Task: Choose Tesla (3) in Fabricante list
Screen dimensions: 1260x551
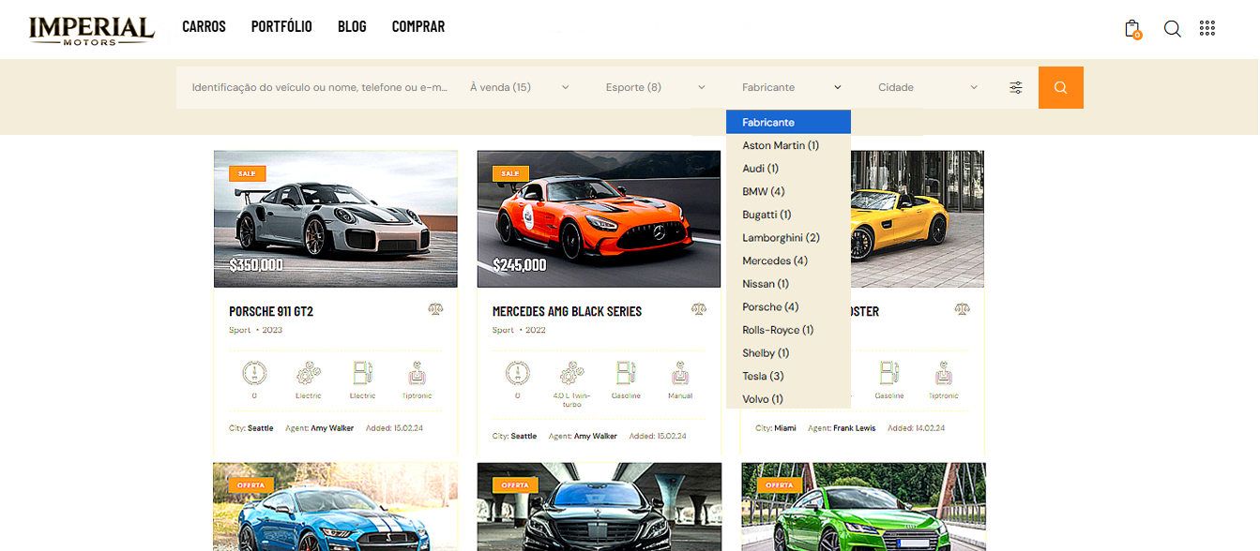Action: [x=763, y=376]
